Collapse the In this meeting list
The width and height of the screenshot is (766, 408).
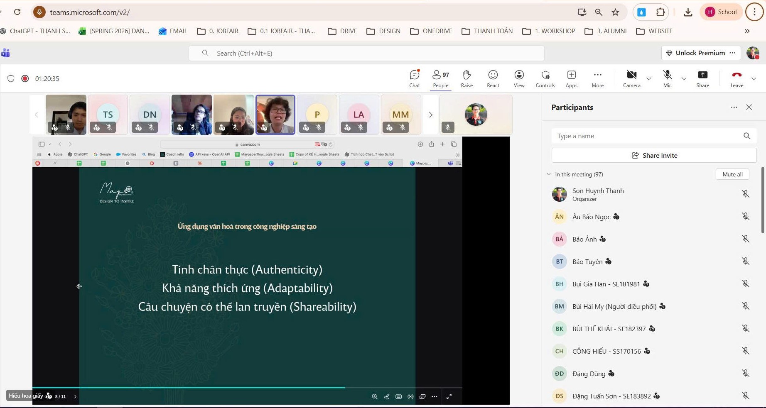(x=549, y=174)
